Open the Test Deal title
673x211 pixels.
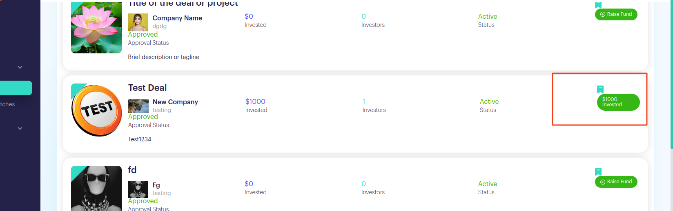pos(147,88)
